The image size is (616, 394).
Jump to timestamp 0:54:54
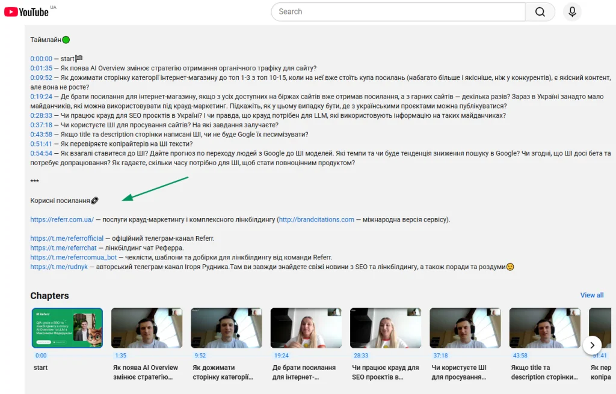coord(42,153)
